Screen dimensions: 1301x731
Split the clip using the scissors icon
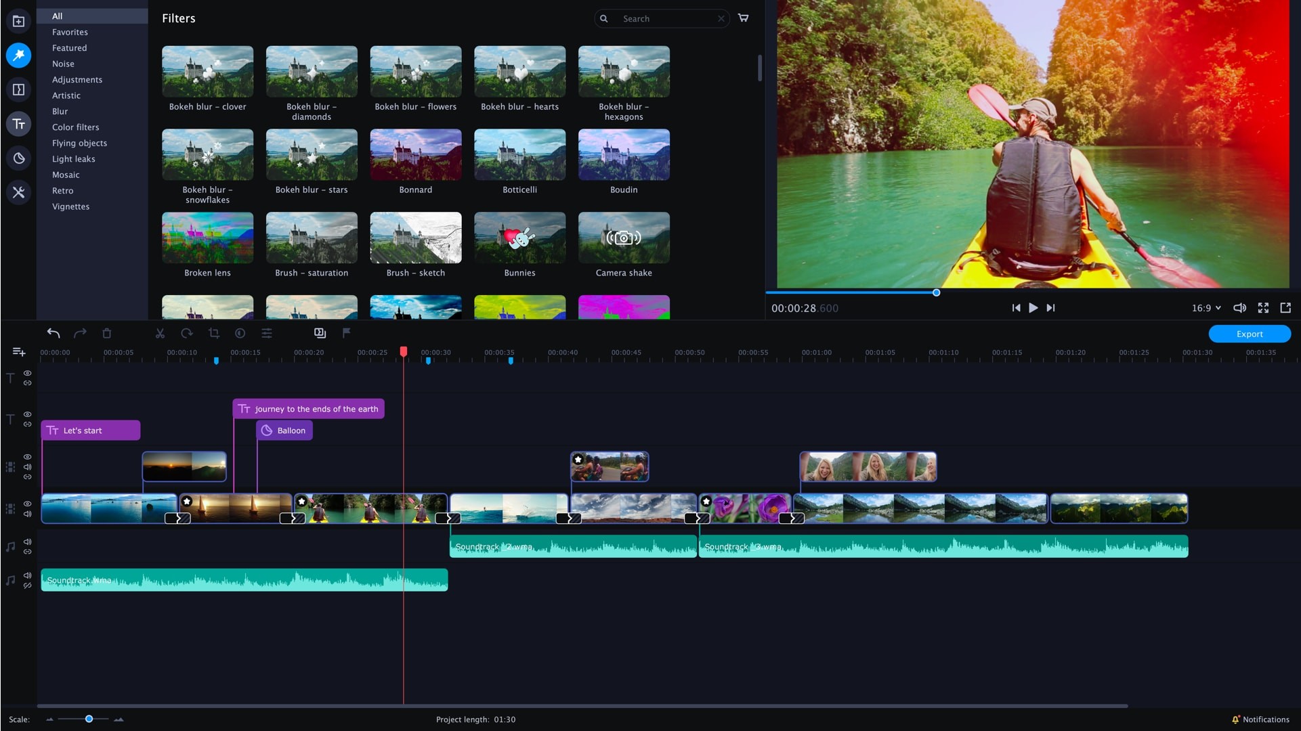[x=160, y=333]
